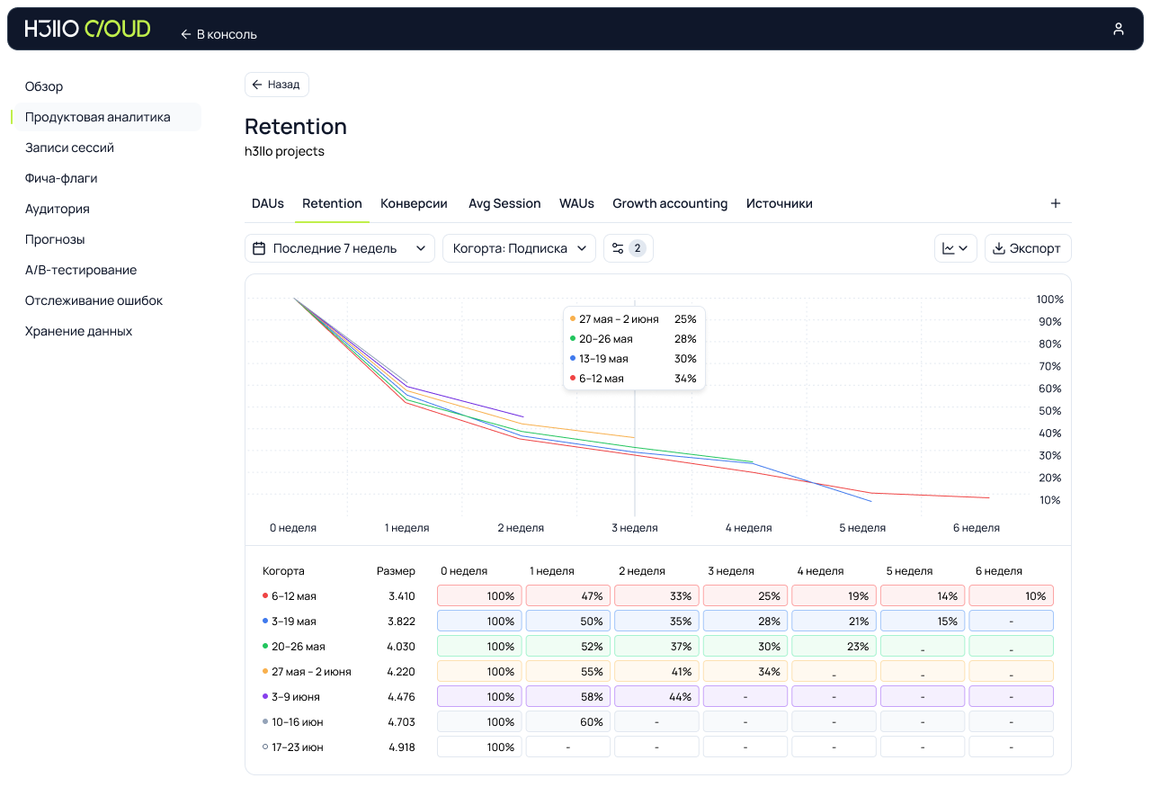Click the 47% cell for 6–12 мая
This screenshot has width=1151, height=796.
tap(568, 595)
